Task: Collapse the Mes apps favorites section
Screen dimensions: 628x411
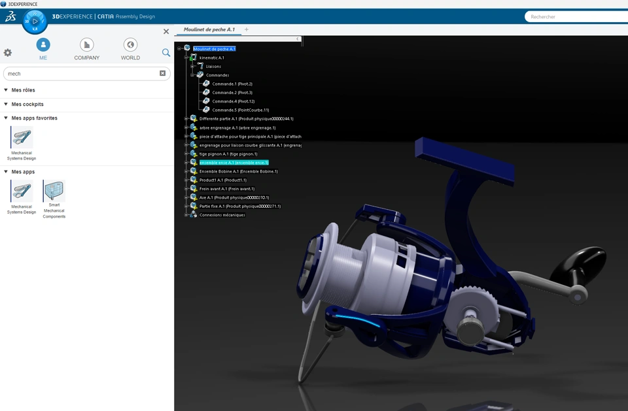Action: click(6, 118)
